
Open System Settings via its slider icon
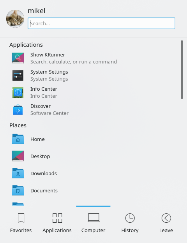(x=18, y=75)
